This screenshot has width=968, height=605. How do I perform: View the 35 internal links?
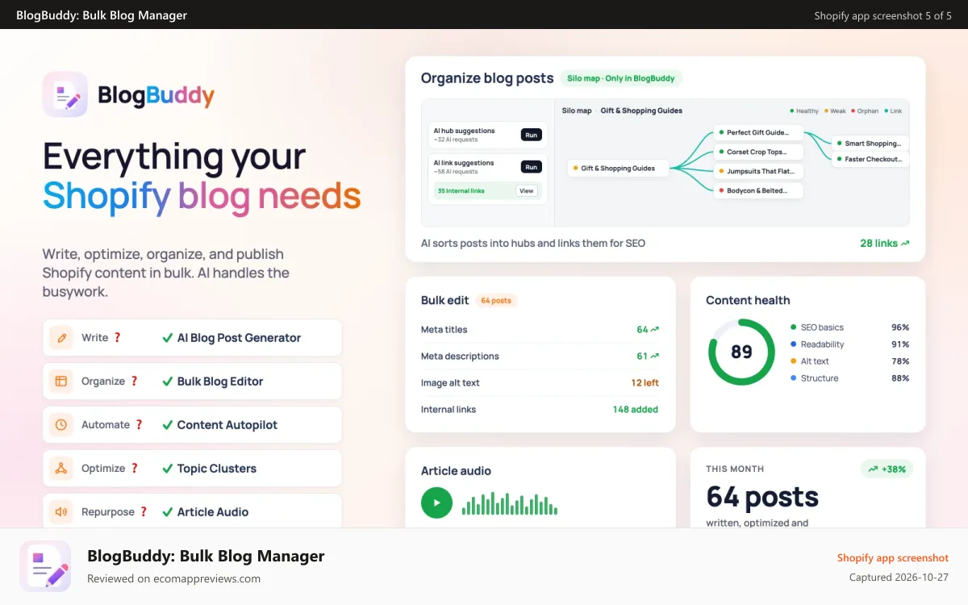point(526,191)
